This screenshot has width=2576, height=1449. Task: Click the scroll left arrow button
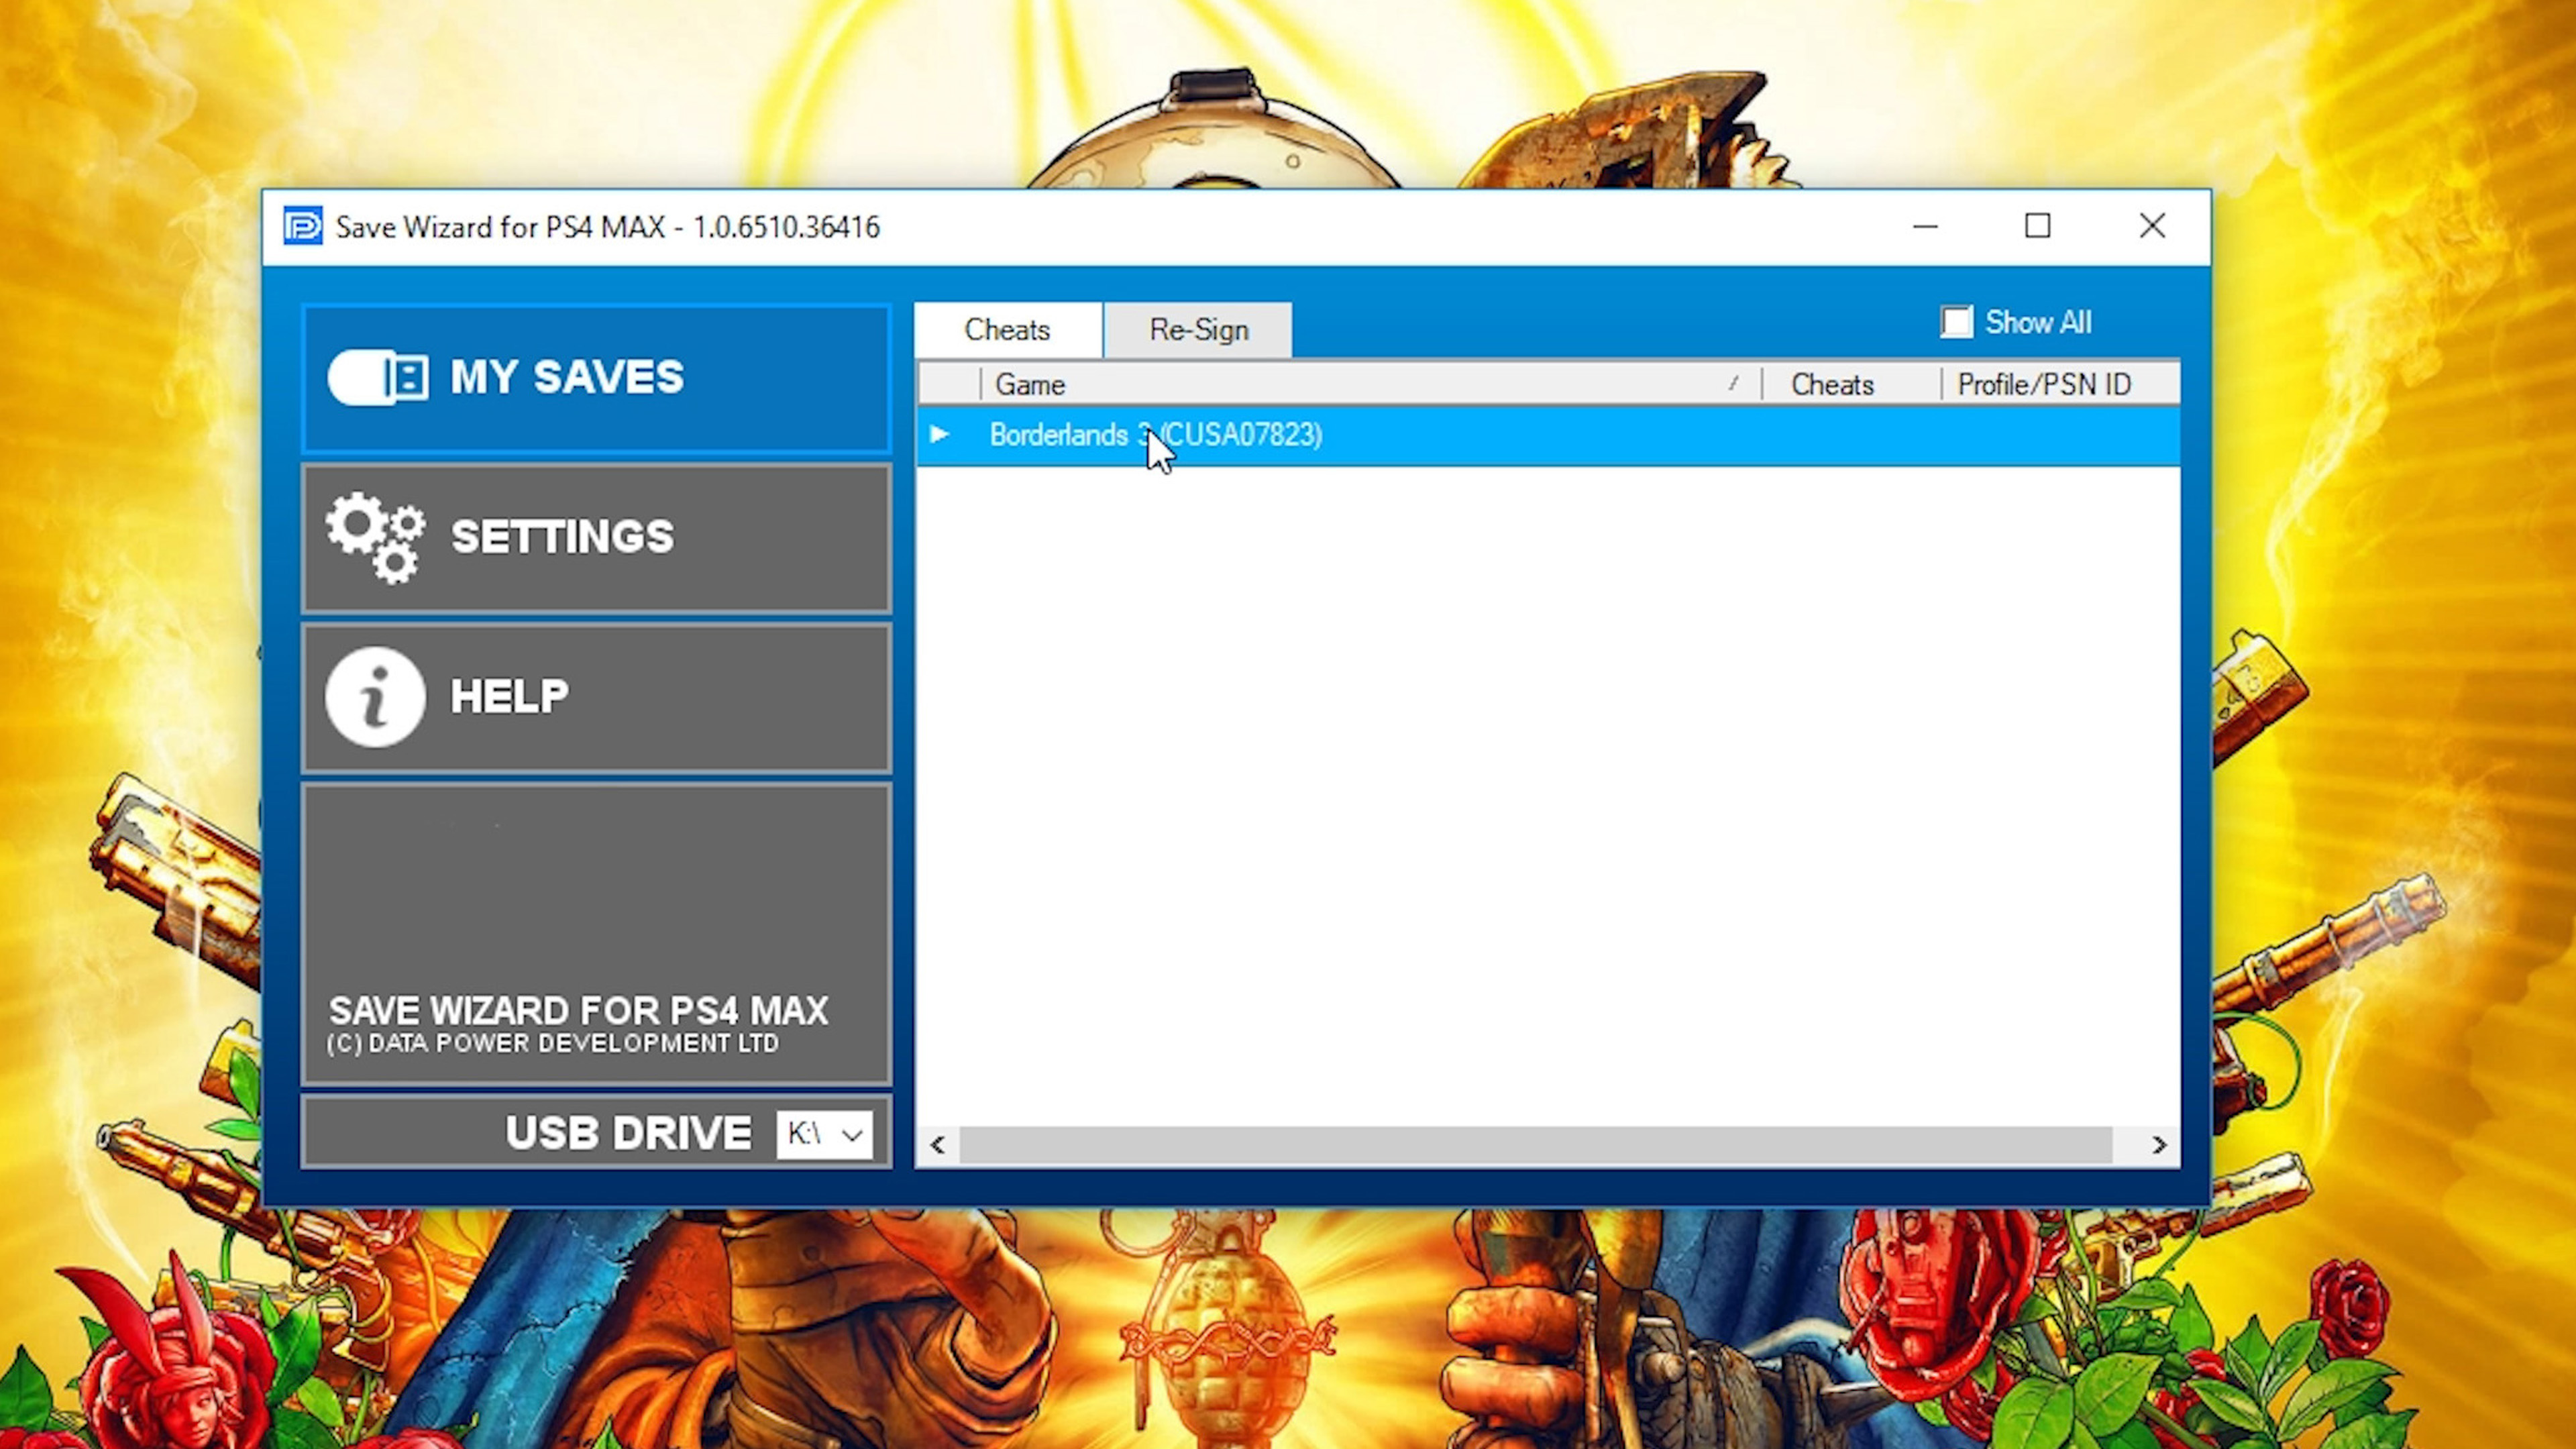point(938,1144)
